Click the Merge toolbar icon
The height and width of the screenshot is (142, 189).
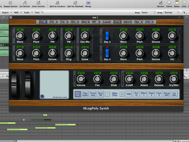tap(88, 3)
